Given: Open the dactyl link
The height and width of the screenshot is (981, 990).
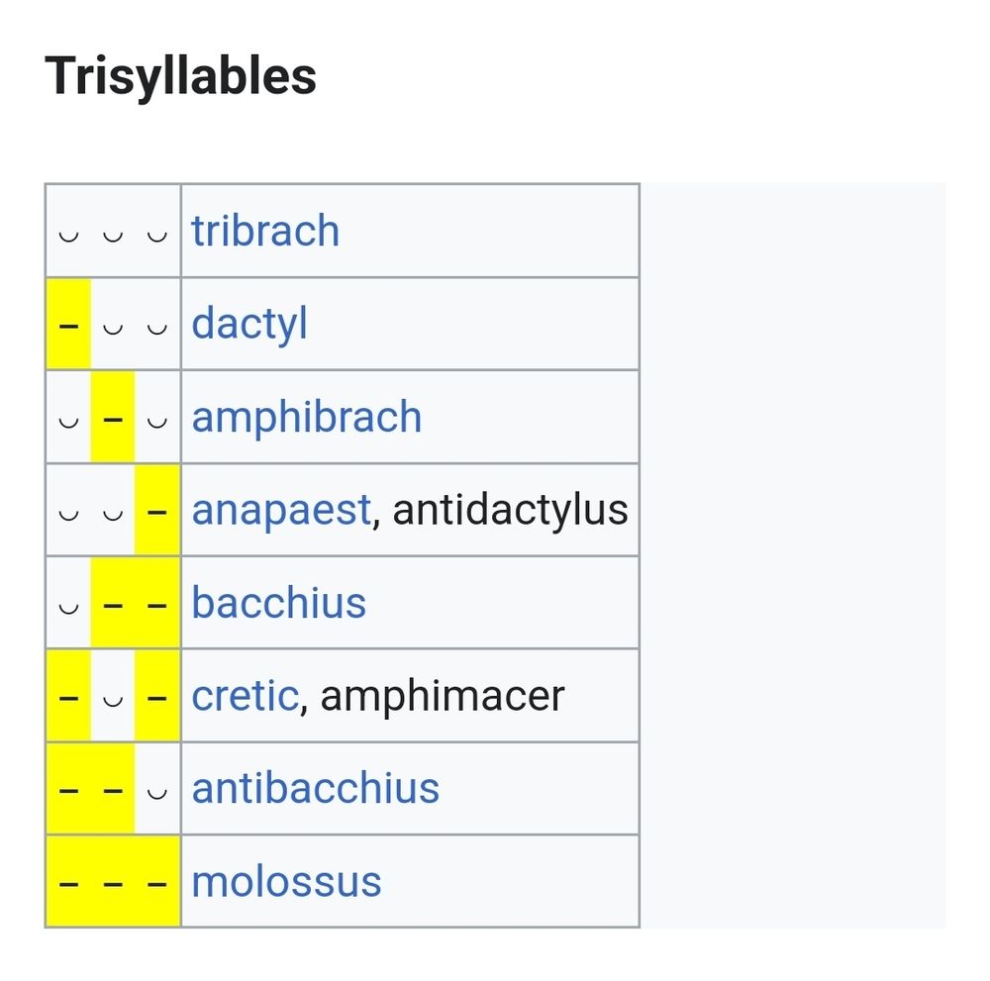Looking at the screenshot, I should point(249,324).
